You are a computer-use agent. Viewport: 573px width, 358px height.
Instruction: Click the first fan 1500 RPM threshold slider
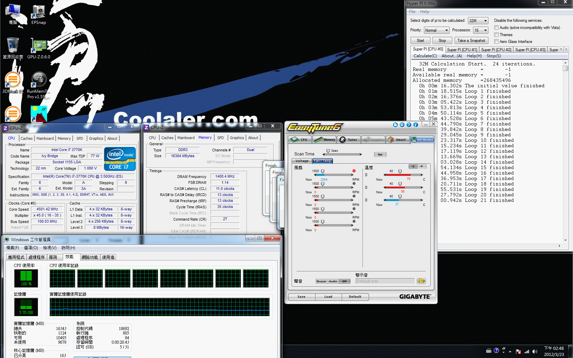pyautogui.click(x=323, y=171)
